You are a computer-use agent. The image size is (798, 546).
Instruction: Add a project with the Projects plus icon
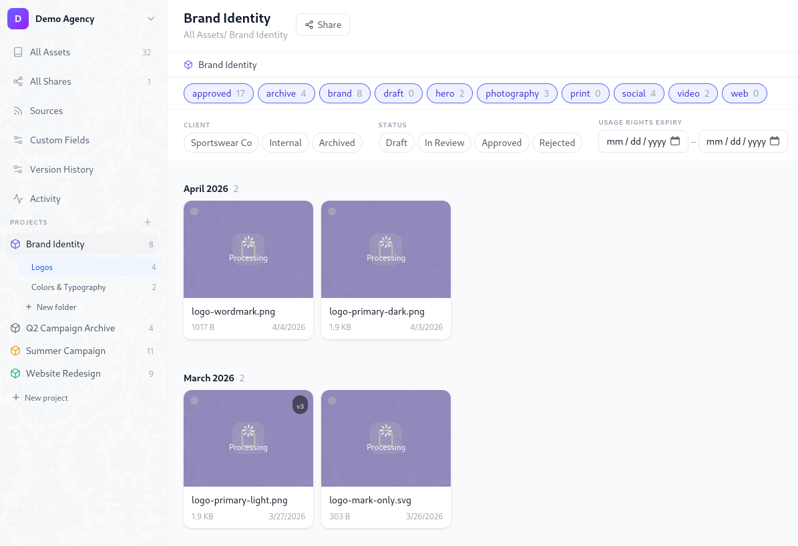tap(148, 222)
